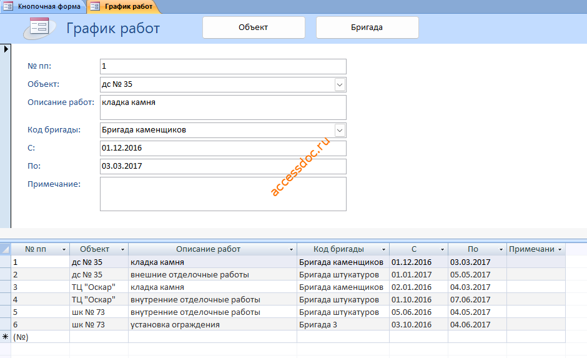Click ТЦ "Оскар" in row 3
This screenshot has width=587, height=358.
click(99, 287)
